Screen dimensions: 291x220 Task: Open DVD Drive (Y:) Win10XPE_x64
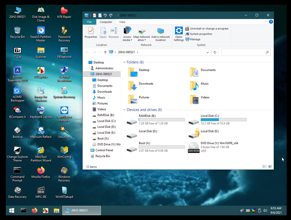(x=213, y=147)
